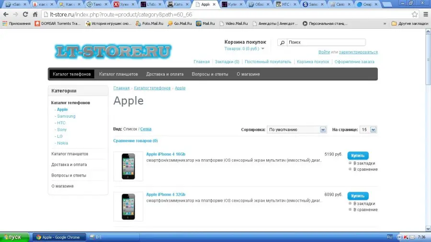Buy iPhone 4 32Gb with Купить
This screenshot has width=431, height=242.
[x=358, y=196]
